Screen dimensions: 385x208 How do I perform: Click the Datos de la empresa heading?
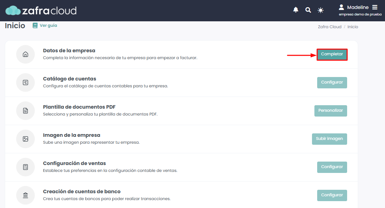click(69, 51)
